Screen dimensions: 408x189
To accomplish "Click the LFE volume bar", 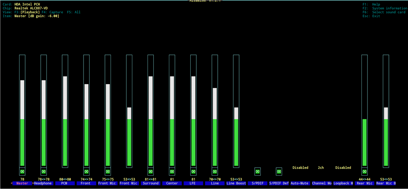I will 193,111.
